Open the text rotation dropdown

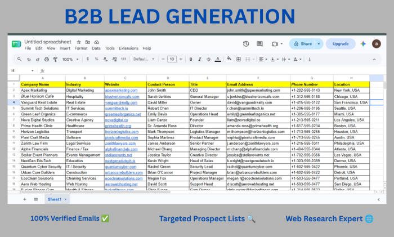click(x=298, y=59)
